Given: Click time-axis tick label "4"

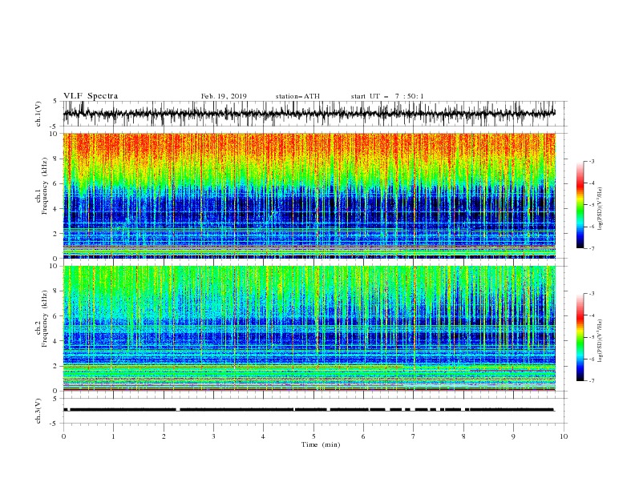Looking at the screenshot, I should point(263,436).
